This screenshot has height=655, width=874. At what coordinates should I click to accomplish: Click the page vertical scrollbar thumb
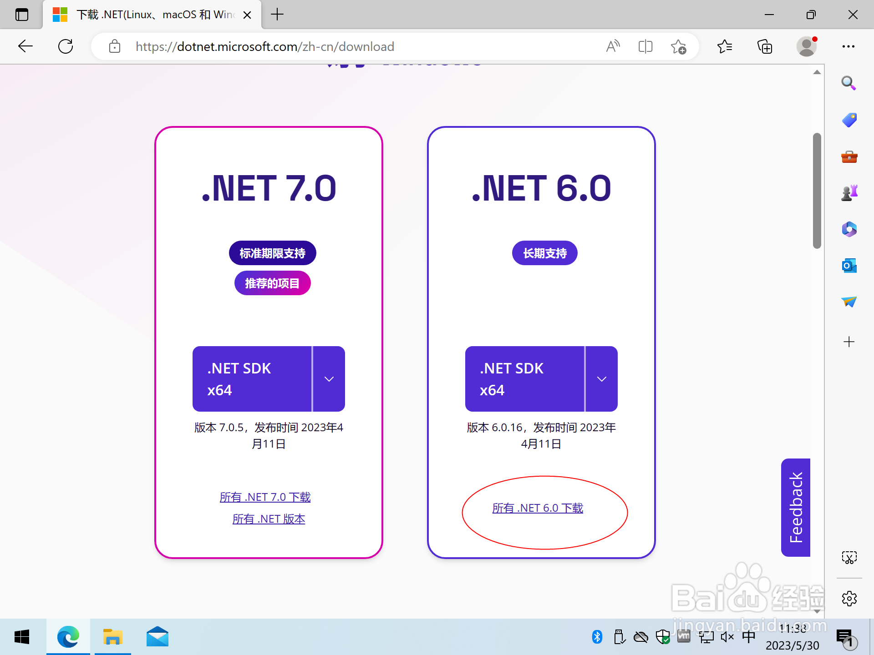(x=817, y=191)
